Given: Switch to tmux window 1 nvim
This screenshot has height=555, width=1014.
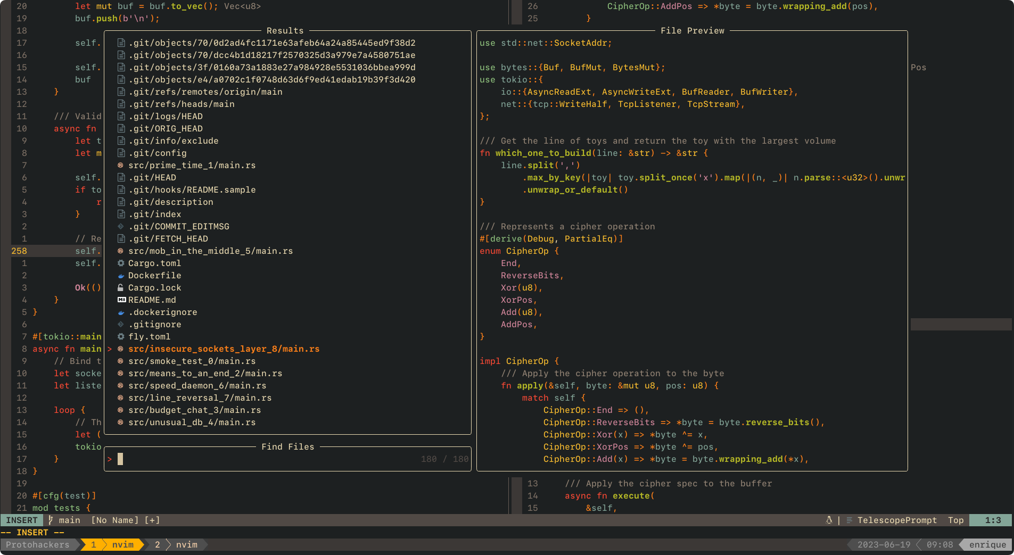Looking at the screenshot, I should (x=112, y=544).
